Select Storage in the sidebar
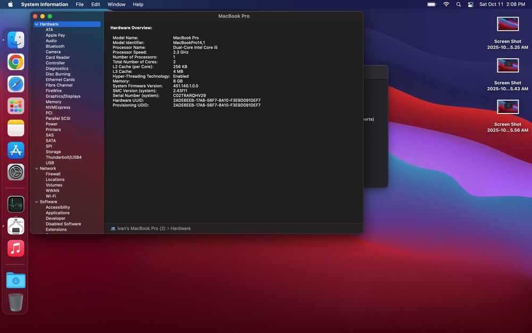This screenshot has width=532, height=333. coord(53,152)
